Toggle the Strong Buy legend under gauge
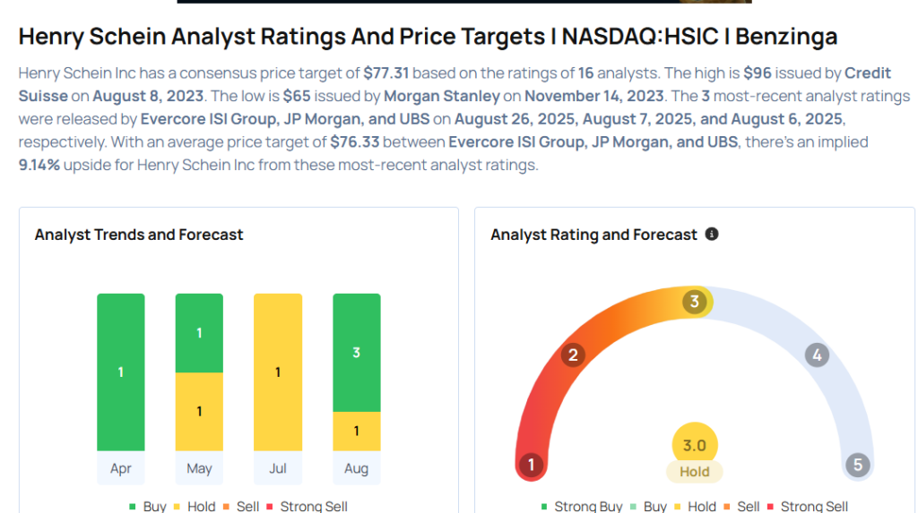The image size is (918, 513). [581, 506]
